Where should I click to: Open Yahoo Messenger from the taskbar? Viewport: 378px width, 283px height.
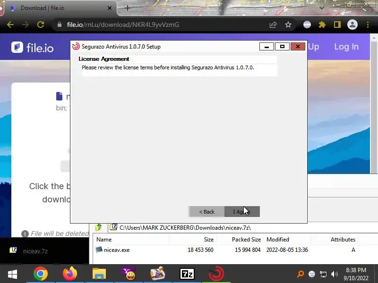tap(129, 274)
